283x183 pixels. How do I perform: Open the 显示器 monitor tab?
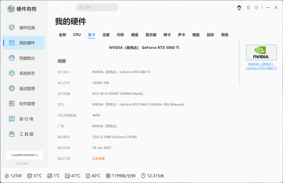(151, 35)
